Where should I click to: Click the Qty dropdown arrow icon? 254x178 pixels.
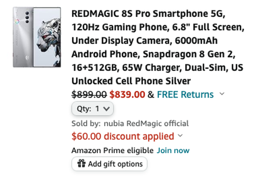(106, 109)
